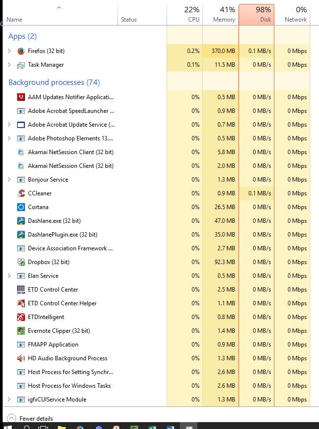This screenshot has height=429, width=319.
Task: Sort processes by the CPU column
Action: click(x=185, y=15)
